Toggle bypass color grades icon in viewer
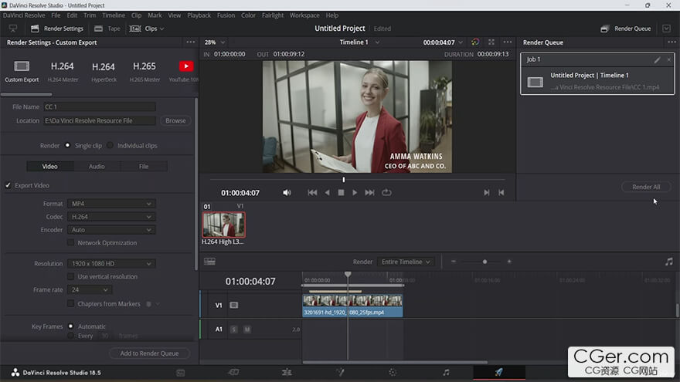Image resolution: width=680 pixels, height=382 pixels. tap(475, 42)
